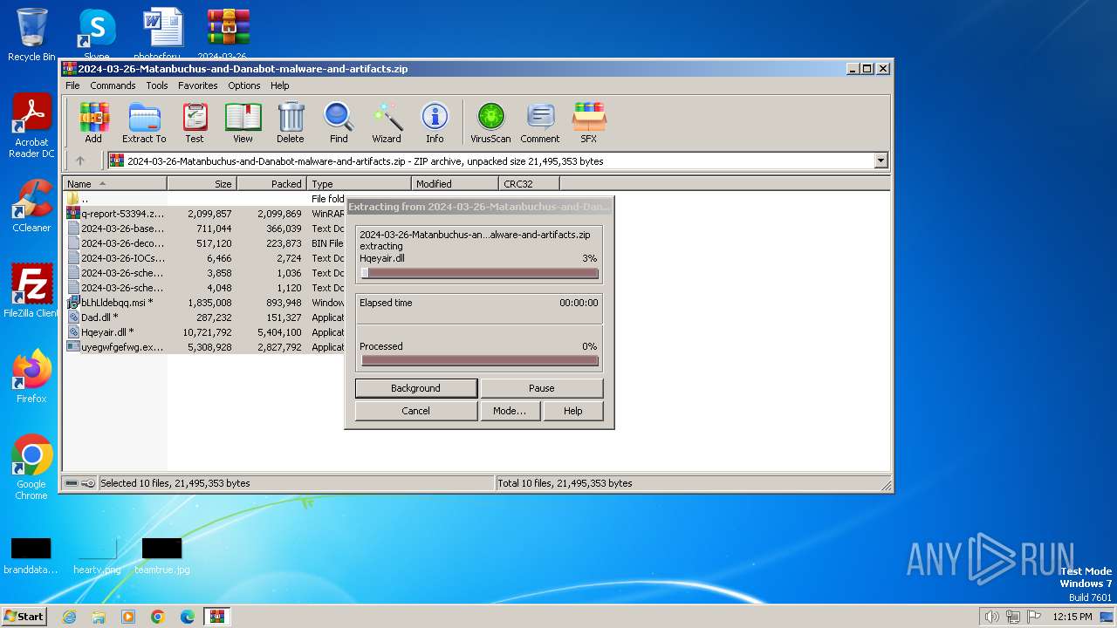
Task: Send extraction to Background
Action: tap(416, 388)
